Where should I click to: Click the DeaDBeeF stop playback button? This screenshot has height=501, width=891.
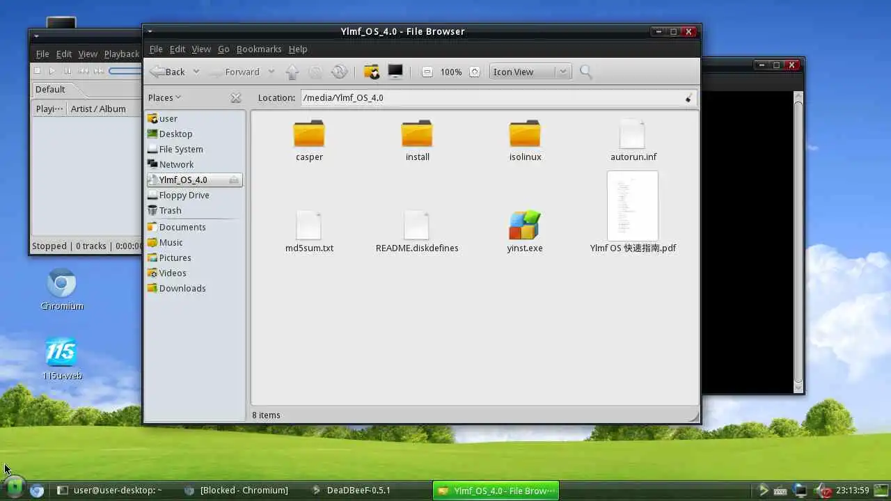click(38, 71)
